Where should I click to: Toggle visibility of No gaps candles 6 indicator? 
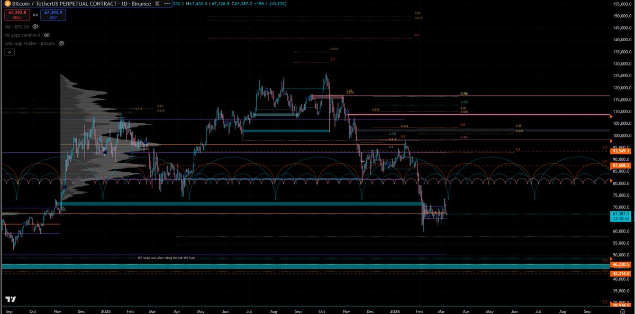47,34
